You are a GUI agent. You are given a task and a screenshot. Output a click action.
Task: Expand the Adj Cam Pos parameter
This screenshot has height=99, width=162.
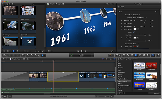[x=122, y=21]
